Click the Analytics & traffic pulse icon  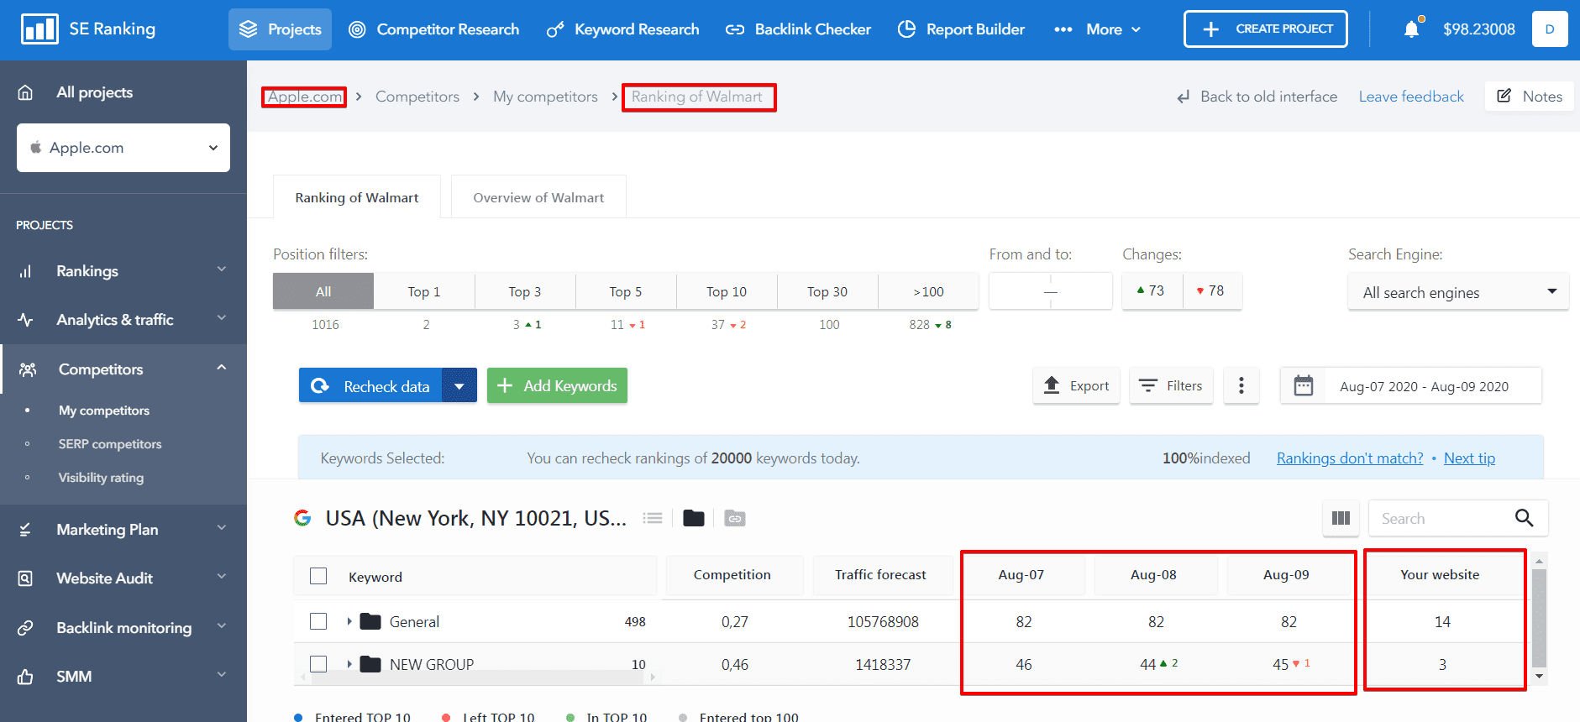pyautogui.click(x=25, y=320)
